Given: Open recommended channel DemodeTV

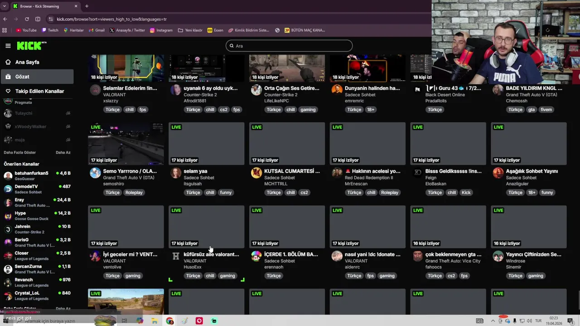Looking at the screenshot, I should click(x=37, y=189).
